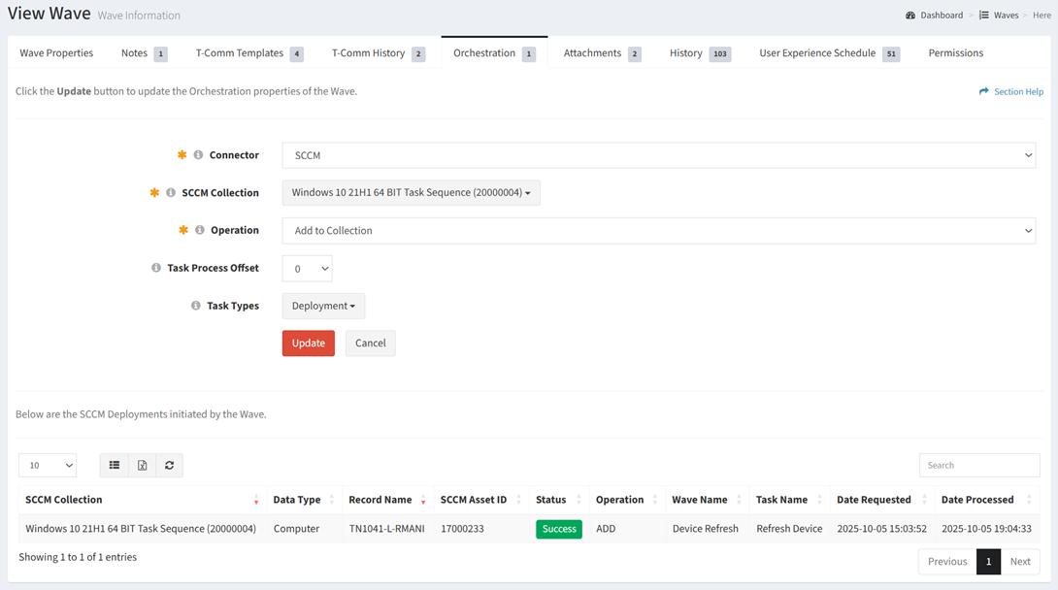The height and width of the screenshot is (590, 1058).
Task: Expand the SCCM Collection selector
Action: point(411,193)
